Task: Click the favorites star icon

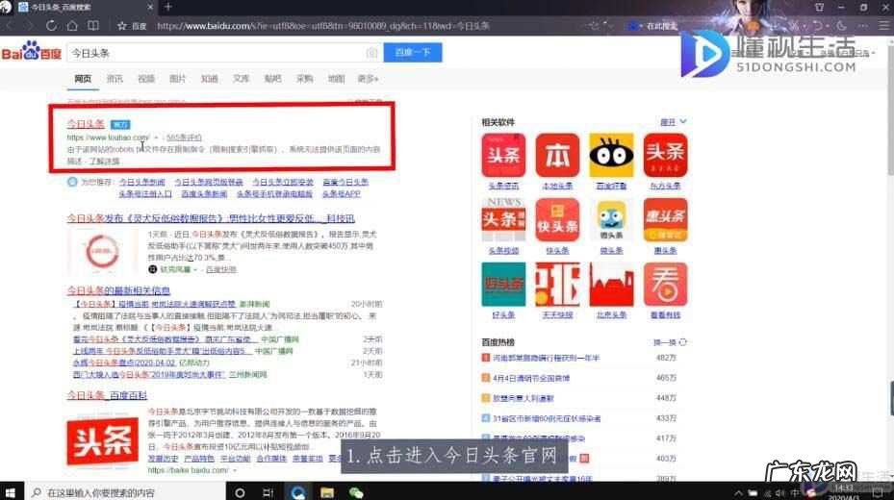Action: (x=121, y=26)
